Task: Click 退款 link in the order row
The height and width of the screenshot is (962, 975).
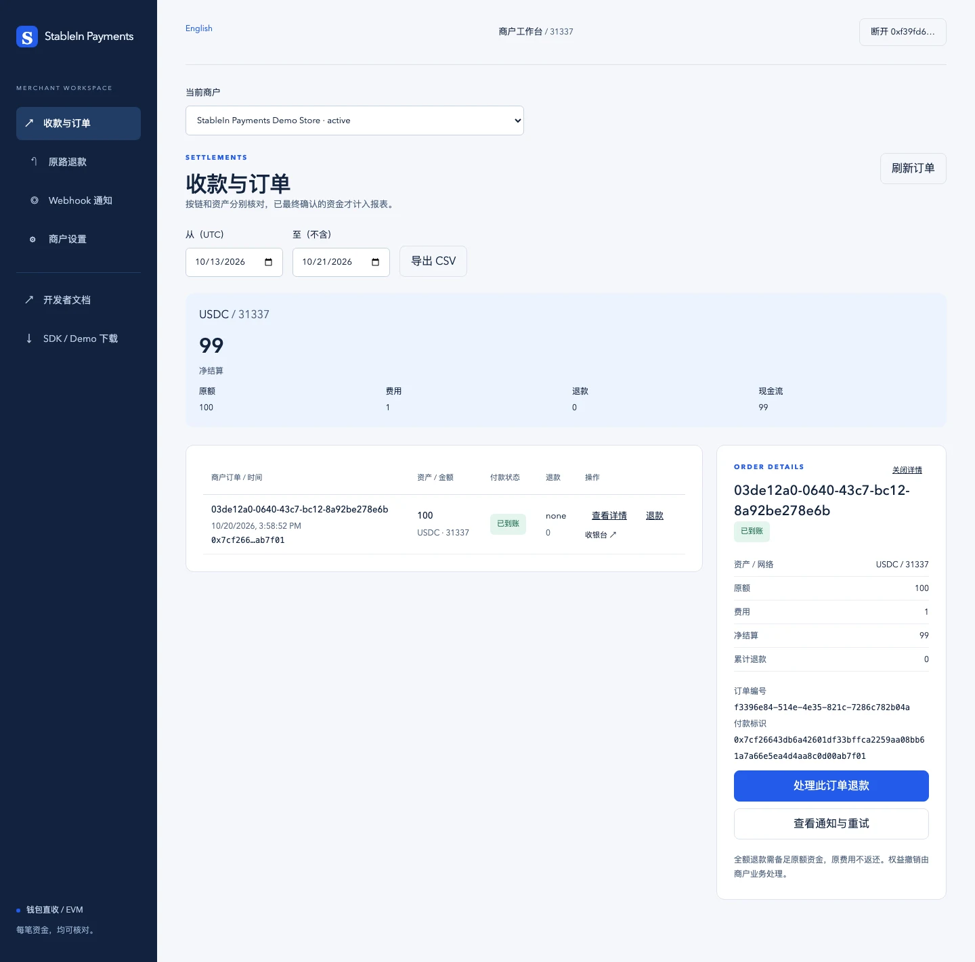Action: pos(655,516)
